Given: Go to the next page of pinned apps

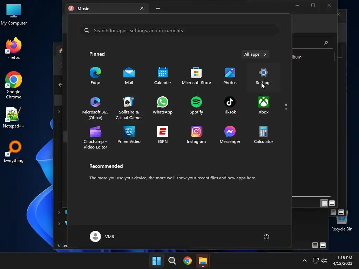Looking at the screenshot, I should coord(286,109).
